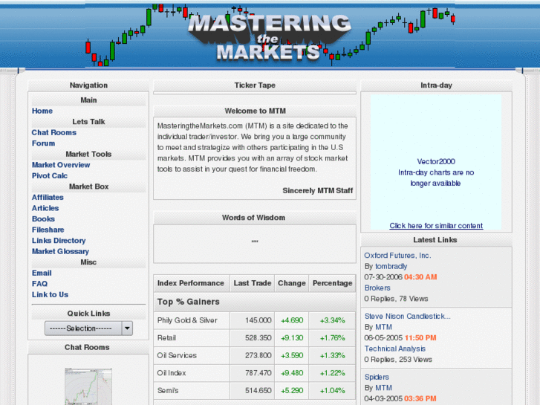
Task: Click the Percentage column header
Action: pyautogui.click(x=332, y=283)
